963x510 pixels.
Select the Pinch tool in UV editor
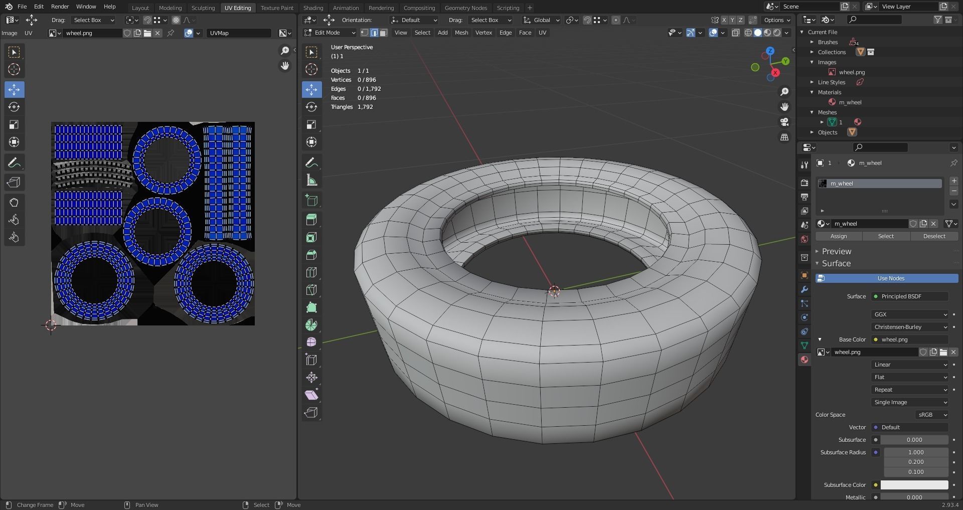[x=14, y=237]
